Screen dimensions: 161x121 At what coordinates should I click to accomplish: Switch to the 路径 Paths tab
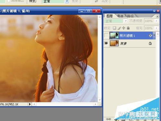(x=130, y=16)
